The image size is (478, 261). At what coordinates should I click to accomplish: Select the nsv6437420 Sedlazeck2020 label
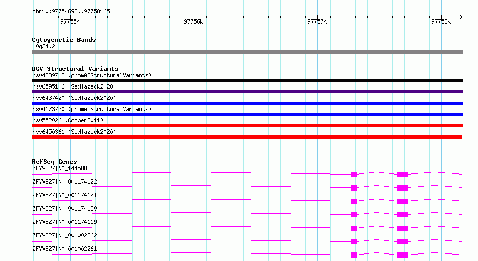pyautogui.click(x=74, y=98)
